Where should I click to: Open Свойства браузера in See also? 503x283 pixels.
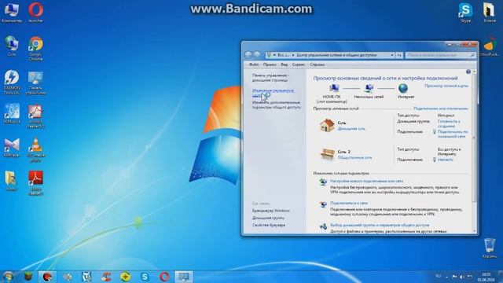coord(269,226)
